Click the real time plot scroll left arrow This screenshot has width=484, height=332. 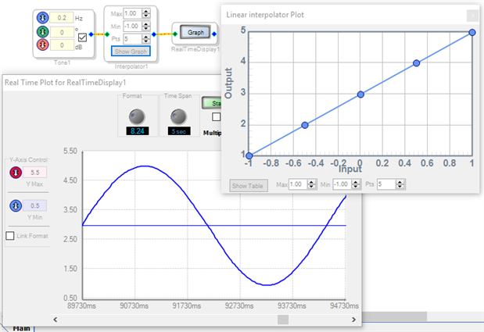click(56, 320)
